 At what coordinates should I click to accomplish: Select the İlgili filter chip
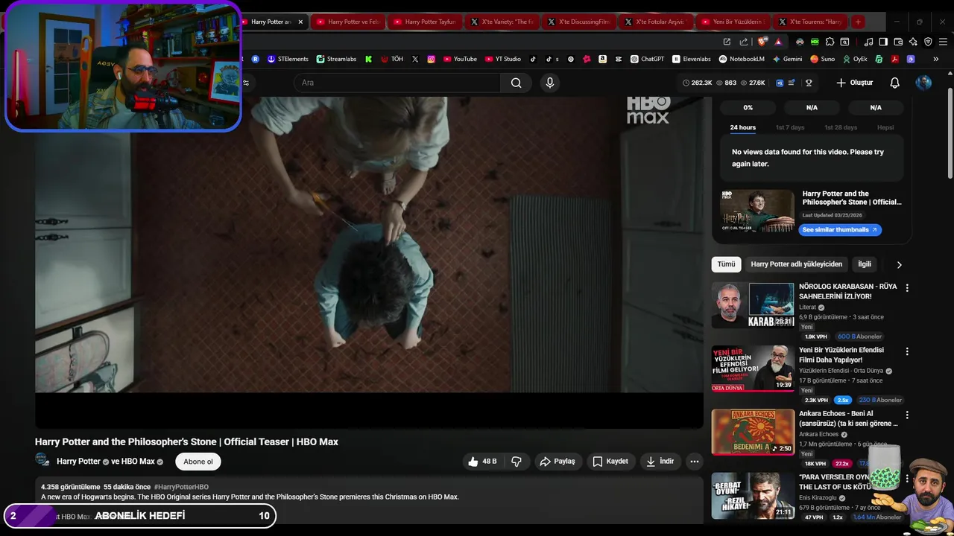click(x=865, y=264)
